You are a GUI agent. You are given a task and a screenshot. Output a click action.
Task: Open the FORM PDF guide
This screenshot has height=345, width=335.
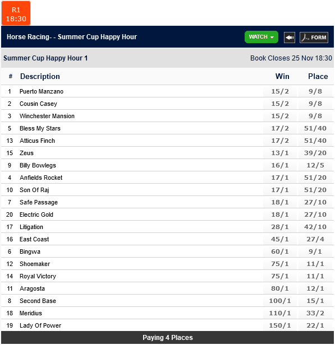click(314, 38)
